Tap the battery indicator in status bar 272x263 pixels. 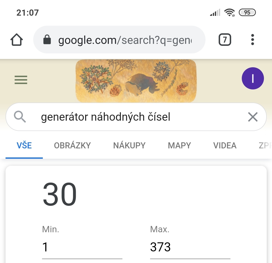click(x=247, y=12)
